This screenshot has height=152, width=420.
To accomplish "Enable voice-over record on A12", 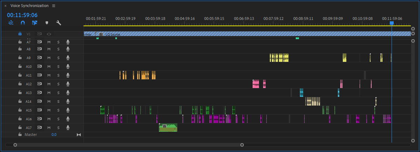I will click(x=68, y=84).
